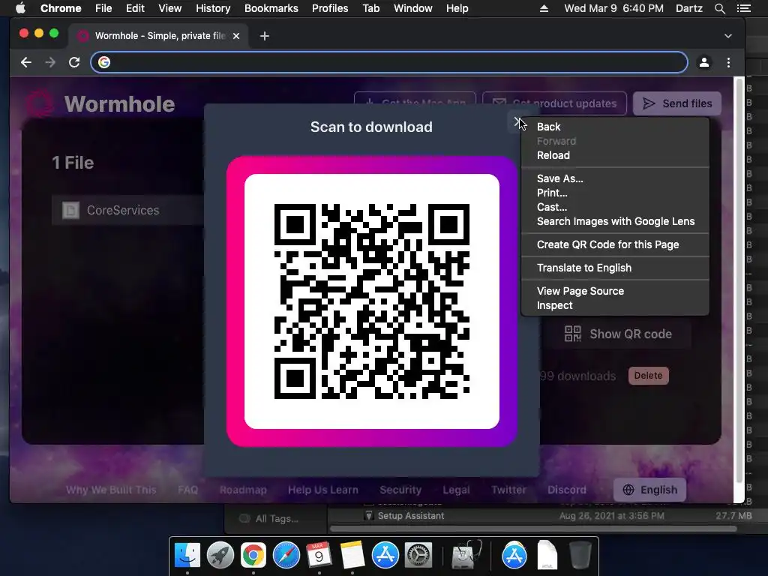
Task: Open System Preferences from the Dock
Action: tap(418, 555)
